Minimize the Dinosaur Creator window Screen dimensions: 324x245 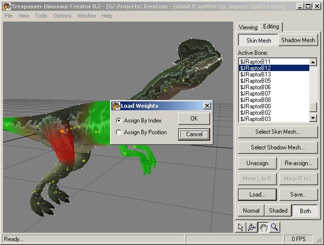click(x=300, y=6)
